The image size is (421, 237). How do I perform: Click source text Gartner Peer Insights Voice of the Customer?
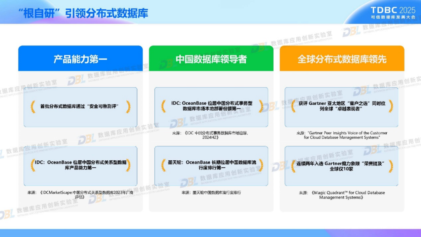(x=342, y=135)
